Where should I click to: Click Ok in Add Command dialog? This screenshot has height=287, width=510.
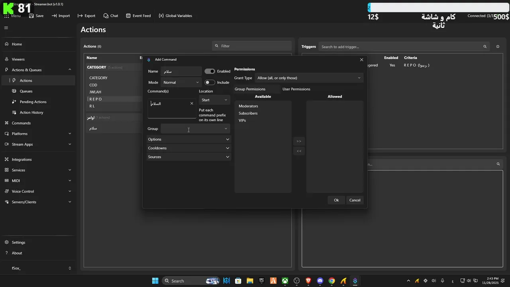pyautogui.click(x=336, y=200)
